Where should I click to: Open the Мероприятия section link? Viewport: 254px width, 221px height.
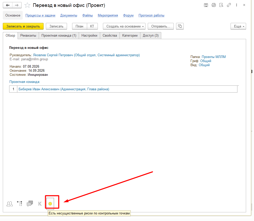[x=108, y=15]
